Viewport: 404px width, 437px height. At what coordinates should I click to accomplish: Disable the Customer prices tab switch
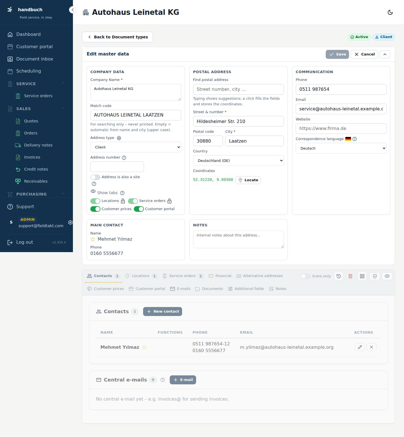click(x=95, y=209)
